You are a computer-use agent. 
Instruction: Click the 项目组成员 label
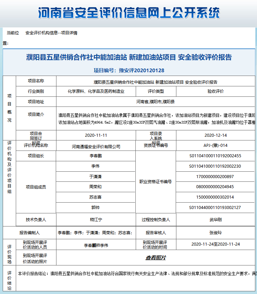click(x=36, y=187)
